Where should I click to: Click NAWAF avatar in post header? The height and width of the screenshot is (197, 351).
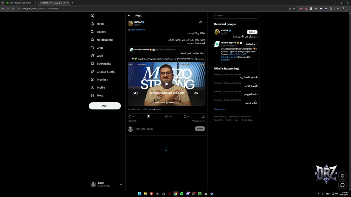pos(131,24)
